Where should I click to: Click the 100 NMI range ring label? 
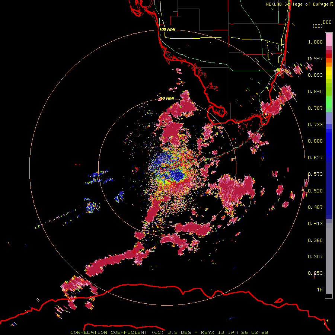(x=167, y=29)
